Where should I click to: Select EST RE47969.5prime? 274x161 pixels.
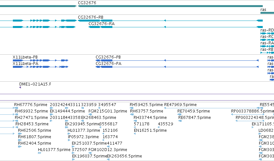pos(181,105)
